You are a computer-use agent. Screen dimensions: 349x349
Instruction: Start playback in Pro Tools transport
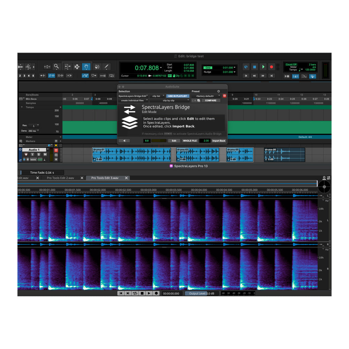263,67
